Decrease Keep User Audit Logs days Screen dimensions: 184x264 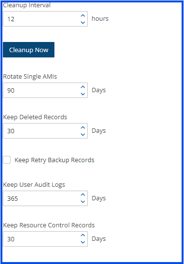(83, 202)
